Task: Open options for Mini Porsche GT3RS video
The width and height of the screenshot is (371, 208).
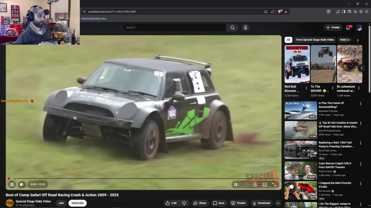Action: pos(361,183)
